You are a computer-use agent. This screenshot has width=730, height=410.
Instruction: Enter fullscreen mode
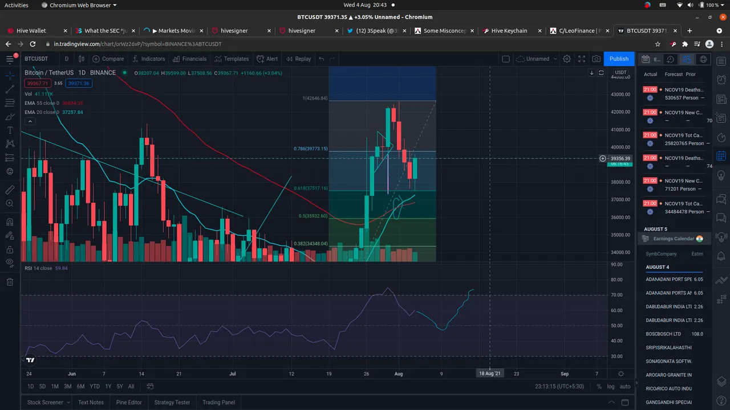[582, 59]
